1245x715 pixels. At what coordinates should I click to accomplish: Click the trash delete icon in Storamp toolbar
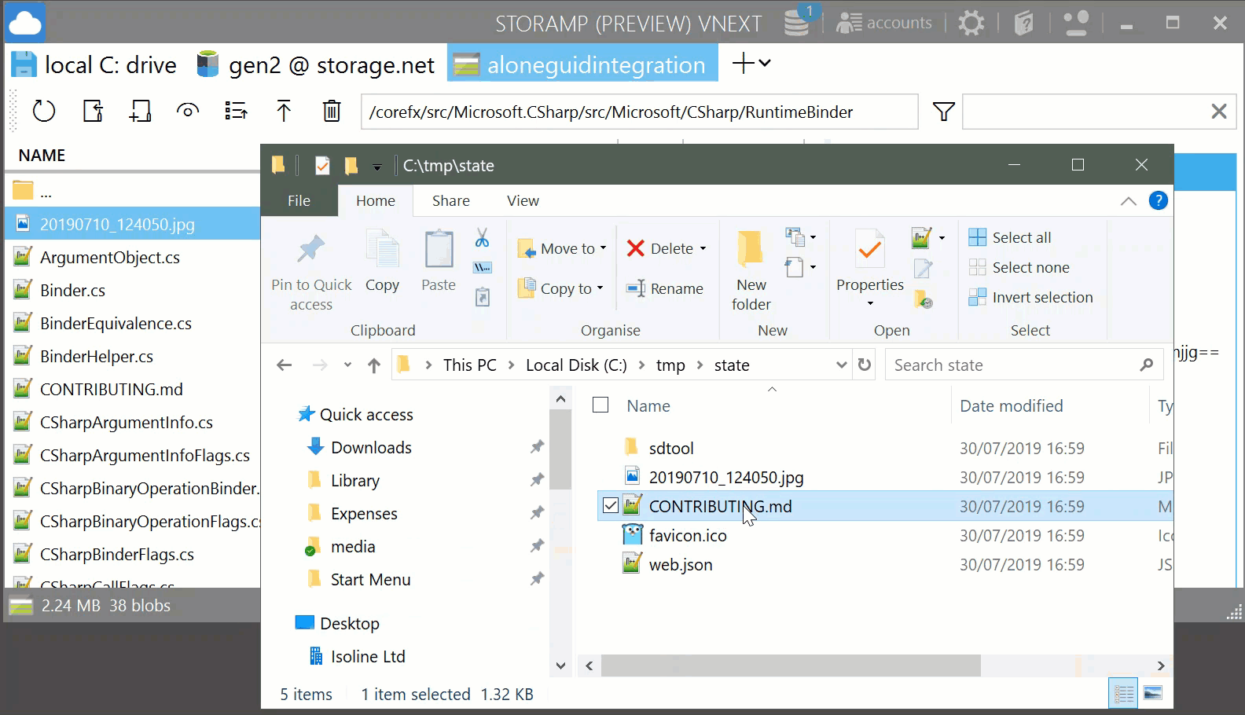coord(332,112)
